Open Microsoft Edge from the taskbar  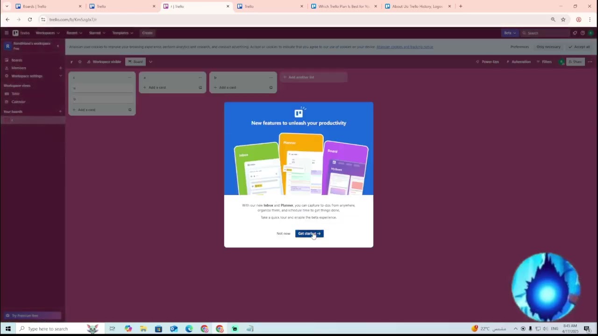pyautogui.click(x=189, y=329)
